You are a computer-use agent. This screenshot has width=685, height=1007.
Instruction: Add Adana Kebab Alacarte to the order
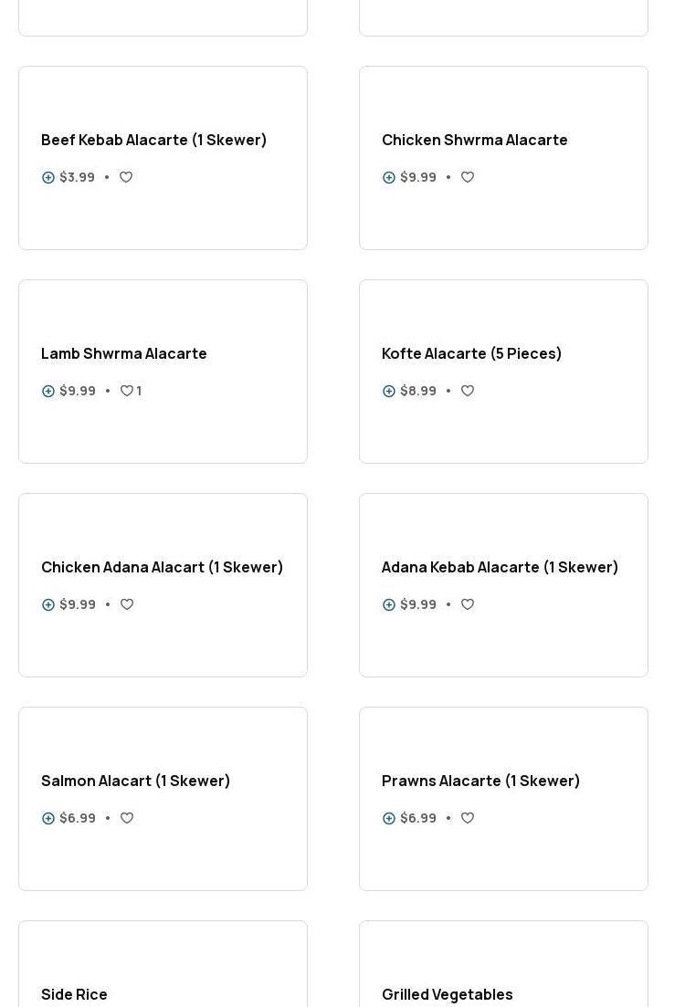click(x=389, y=604)
